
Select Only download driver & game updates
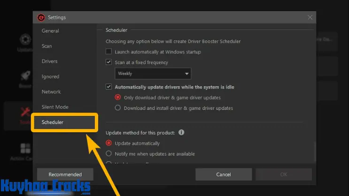[118, 98]
